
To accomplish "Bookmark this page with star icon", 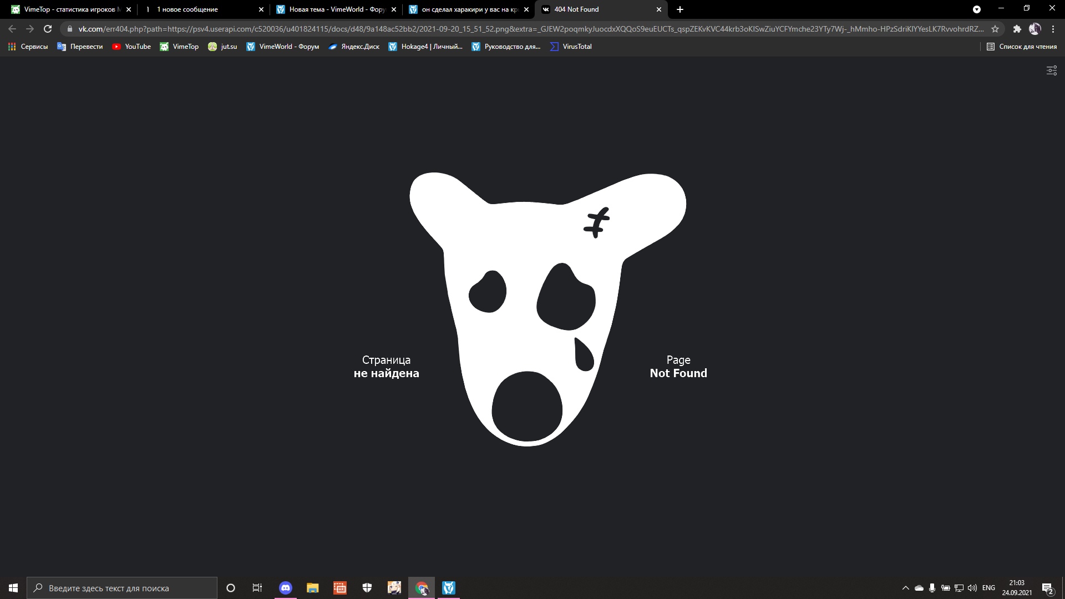I will point(995,29).
